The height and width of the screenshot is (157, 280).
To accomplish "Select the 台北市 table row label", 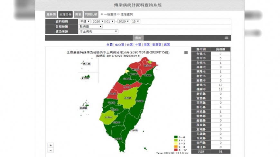I will pos(201,54).
